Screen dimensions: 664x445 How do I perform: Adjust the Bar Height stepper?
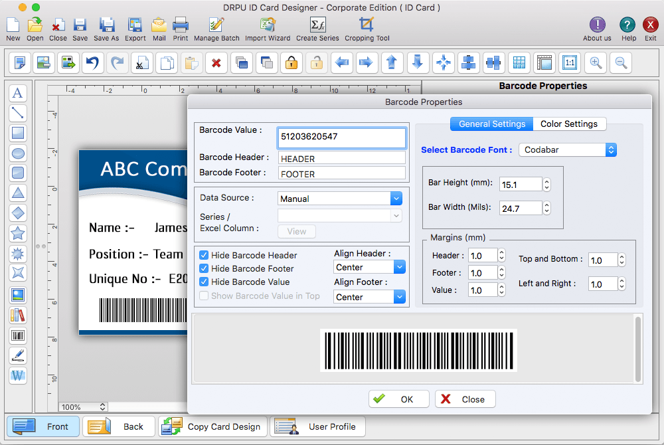[x=546, y=185]
